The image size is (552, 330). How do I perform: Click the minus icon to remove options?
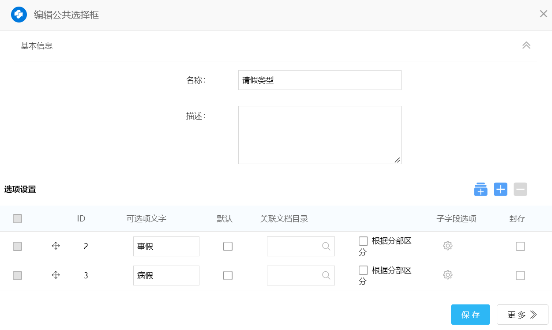click(520, 189)
